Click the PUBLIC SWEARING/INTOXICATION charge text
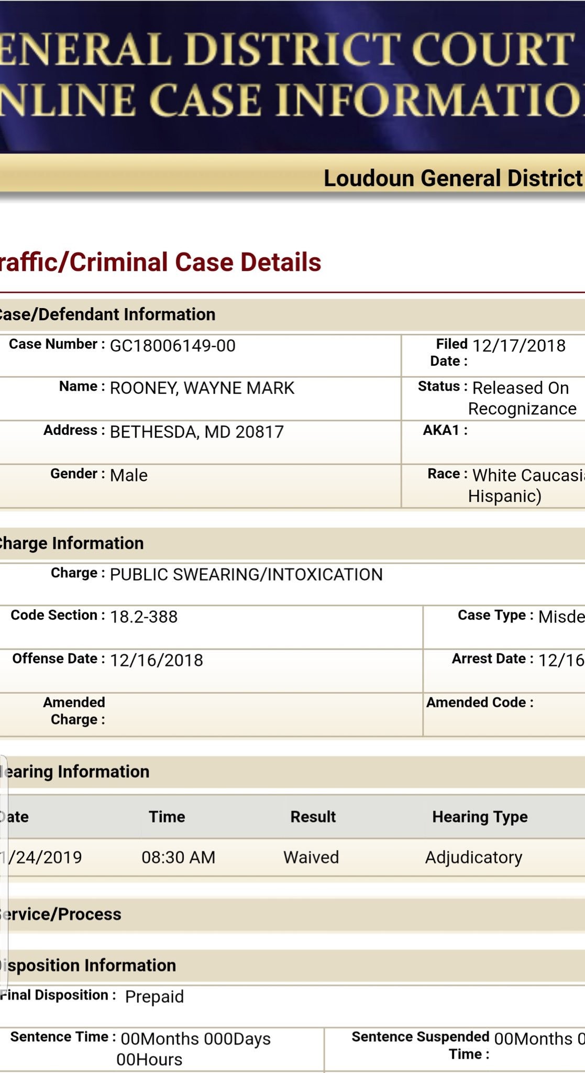The width and height of the screenshot is (585, 1073). coord(246,575)
